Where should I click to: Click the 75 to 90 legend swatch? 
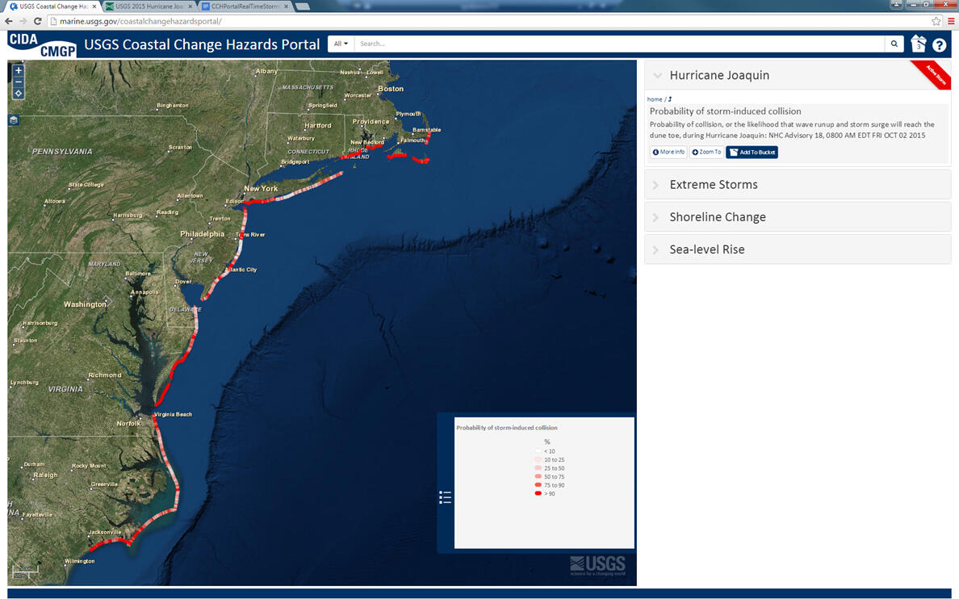[538, 485]
